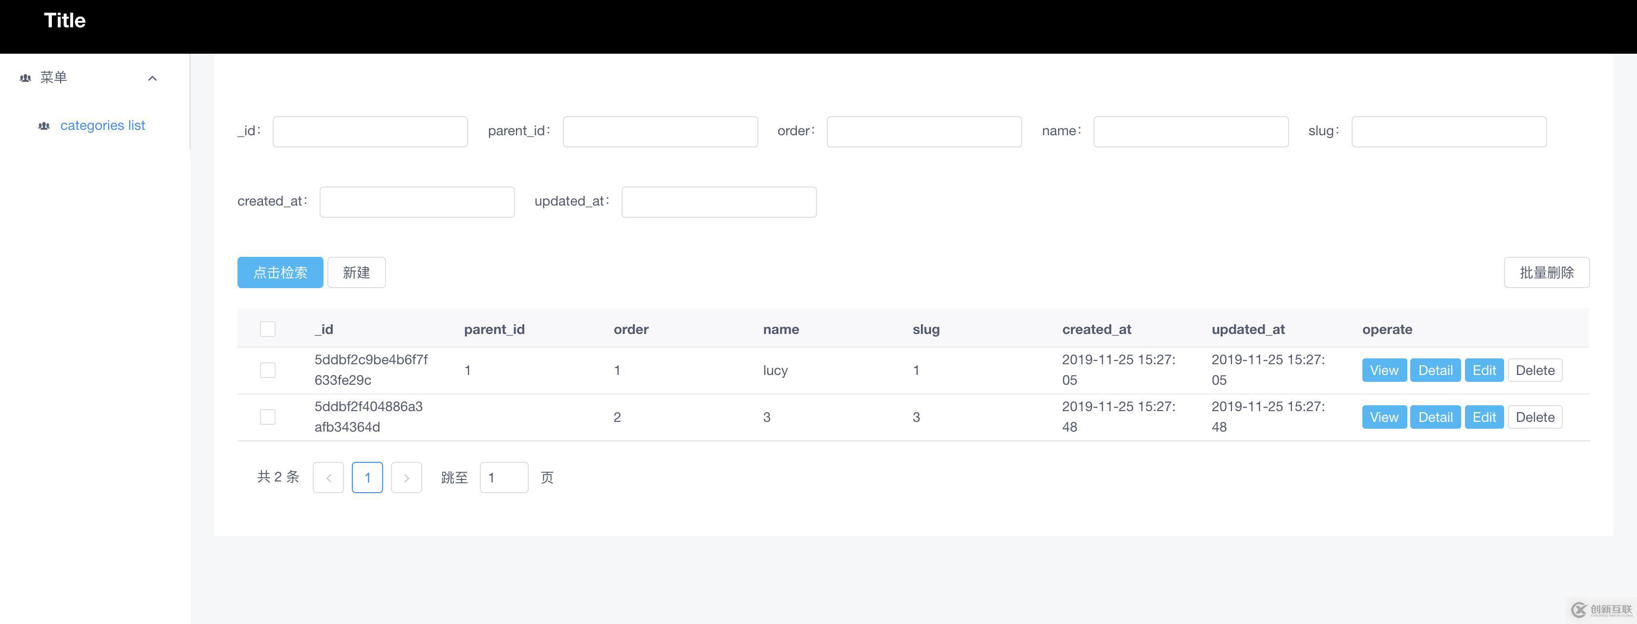The width and height of the screenshot is (1637, 624).
Task: Click the icon beside categories list
Action: tap(44, 125)
